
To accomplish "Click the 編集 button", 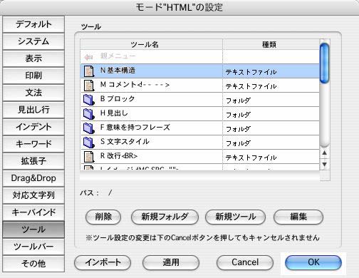I will 298,217.
